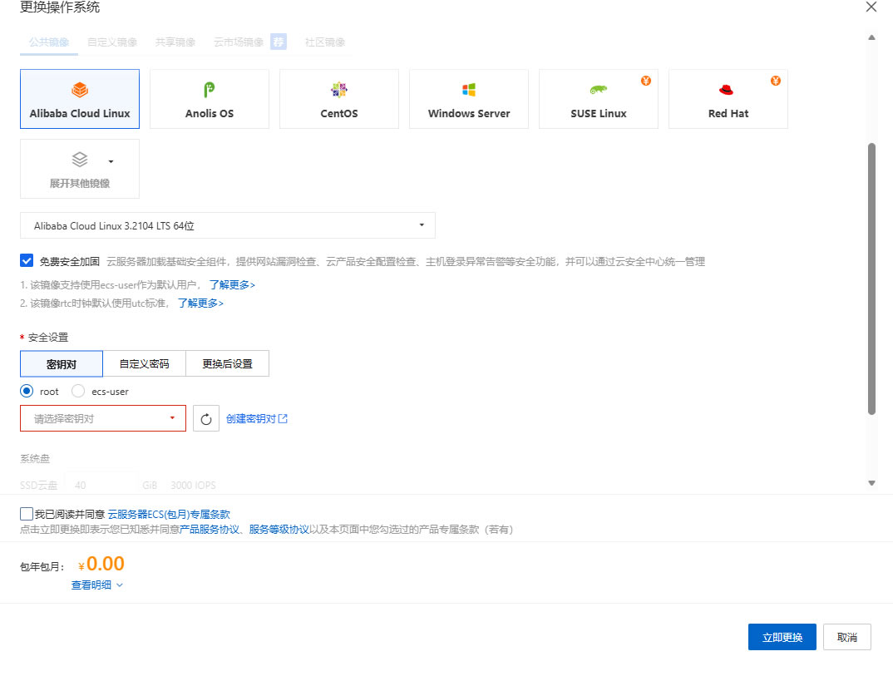Open the 产品服务协议 link
The image size is (893, 676).
click(x=210, y=529)
